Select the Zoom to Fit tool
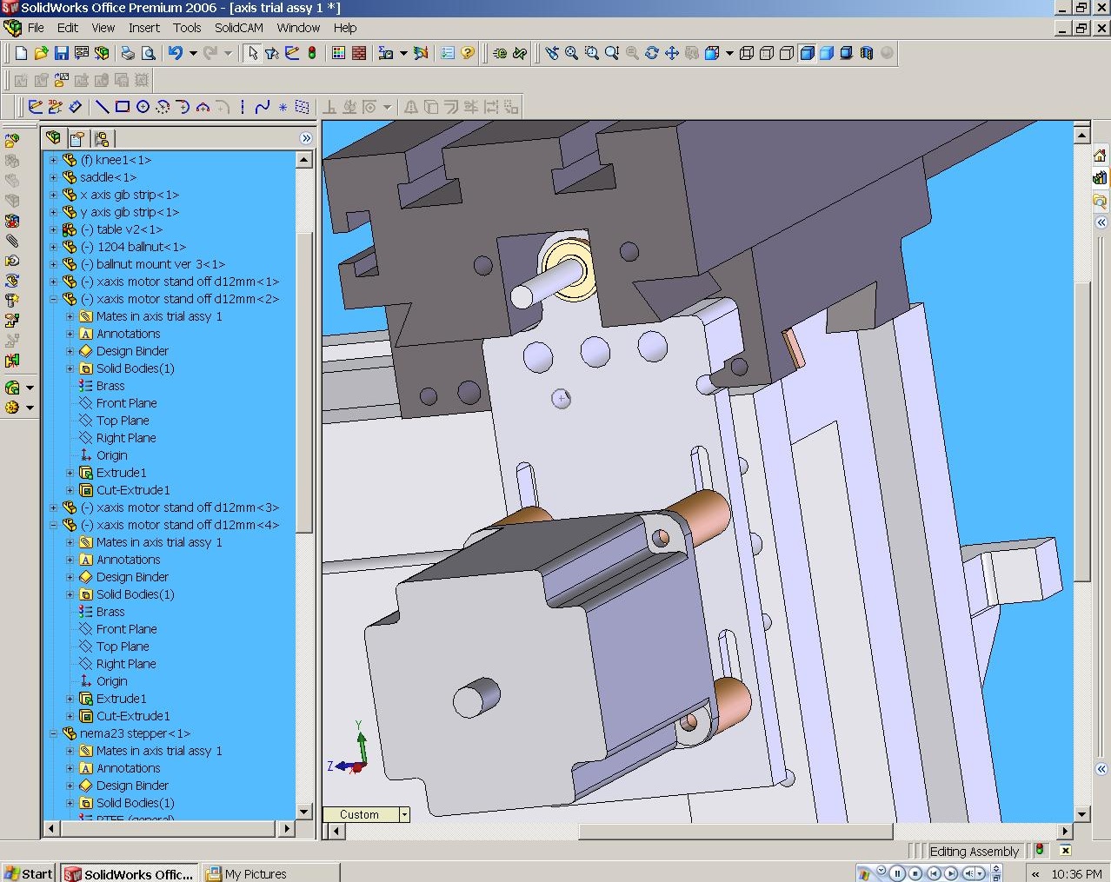 coord(571,53)
